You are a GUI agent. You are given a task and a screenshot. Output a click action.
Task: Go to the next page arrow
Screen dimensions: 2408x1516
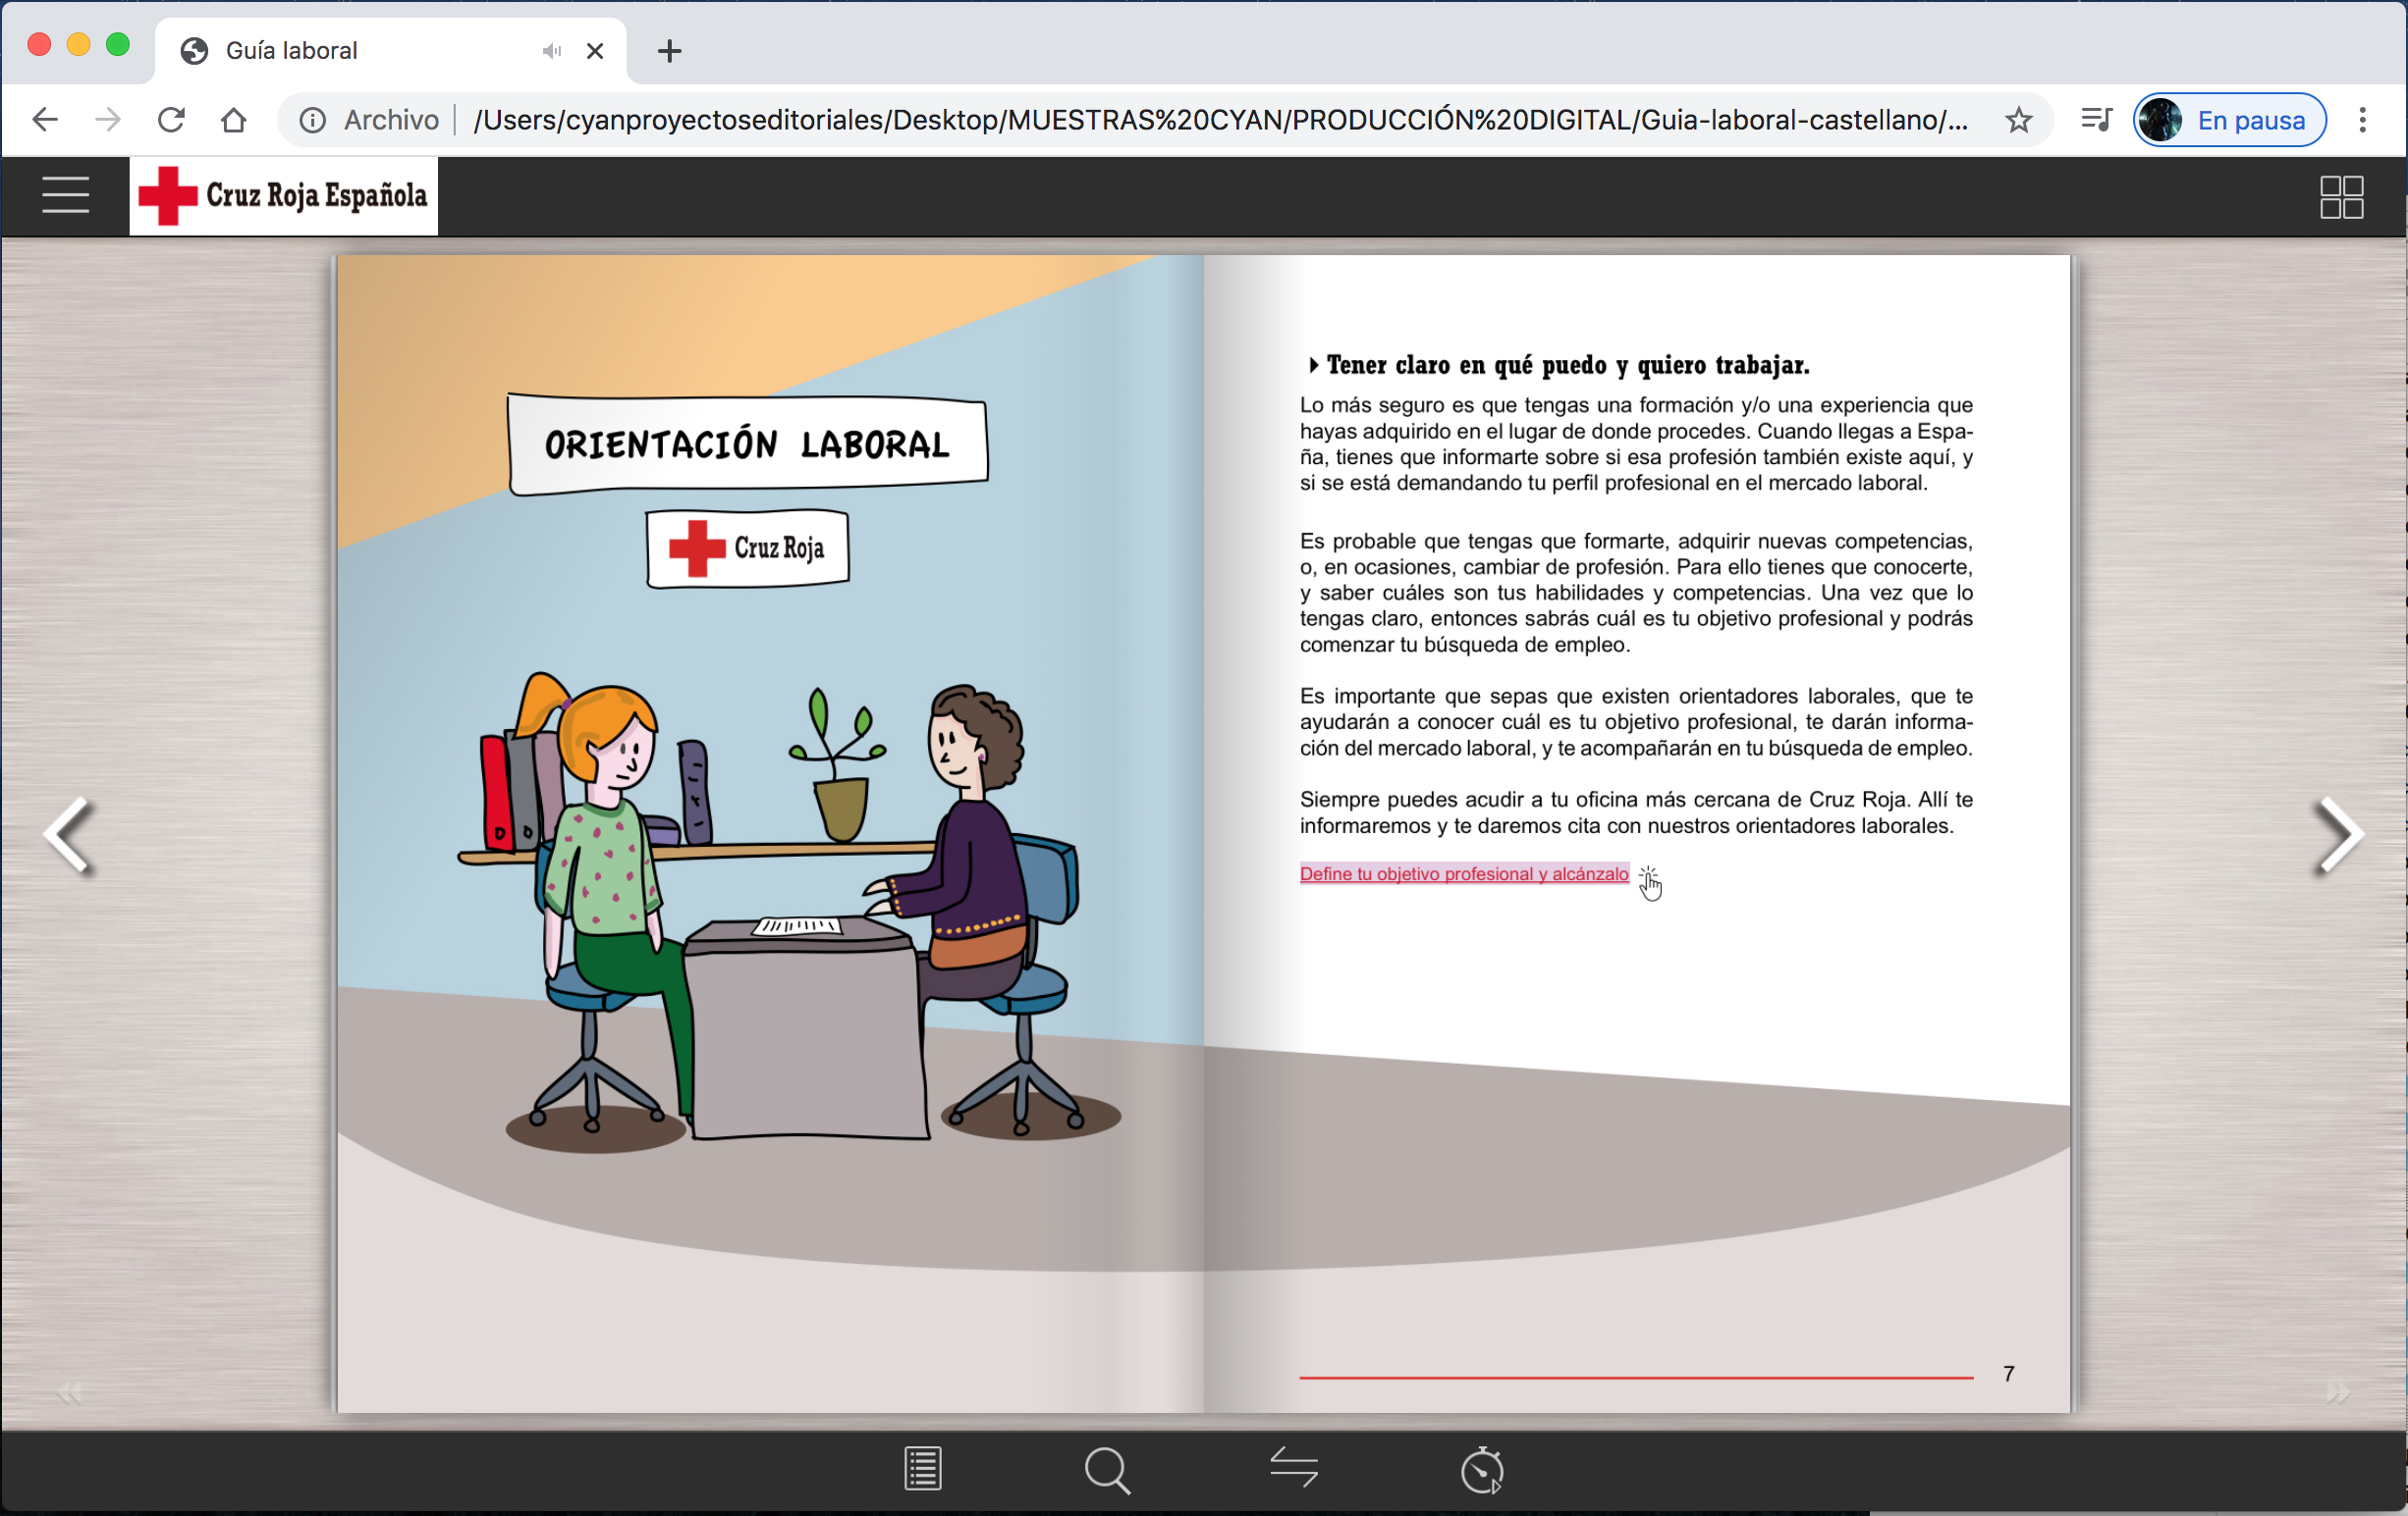2338,835
